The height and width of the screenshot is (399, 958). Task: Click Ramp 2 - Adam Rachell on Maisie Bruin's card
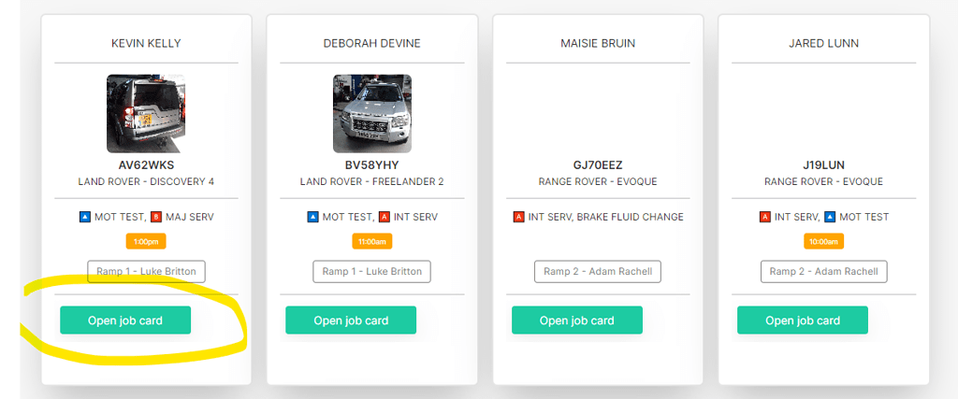[598, 272]
